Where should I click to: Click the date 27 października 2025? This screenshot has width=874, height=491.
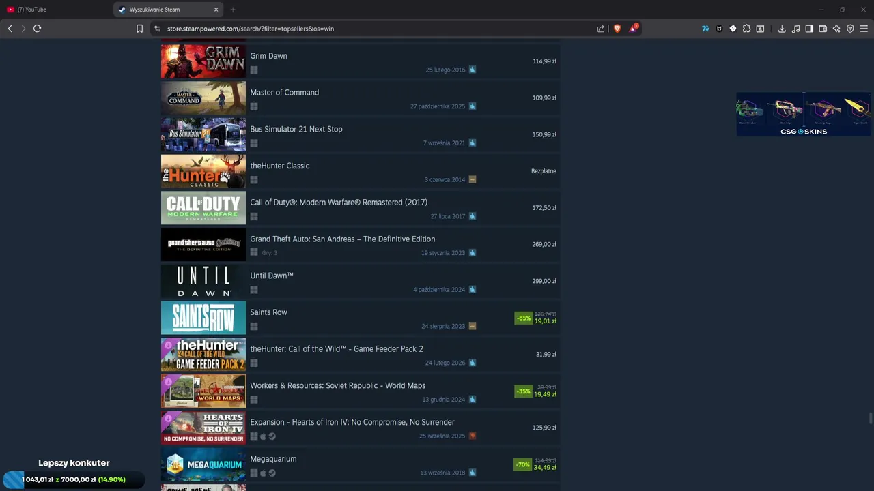coord(437,106)
